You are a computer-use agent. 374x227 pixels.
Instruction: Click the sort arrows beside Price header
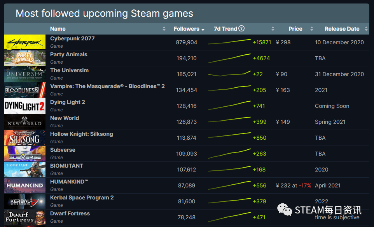click(311, 29)
